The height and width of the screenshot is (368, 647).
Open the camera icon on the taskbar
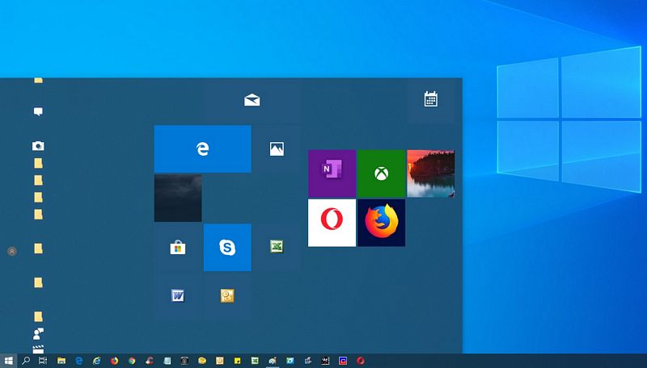(x=184, y=361)
